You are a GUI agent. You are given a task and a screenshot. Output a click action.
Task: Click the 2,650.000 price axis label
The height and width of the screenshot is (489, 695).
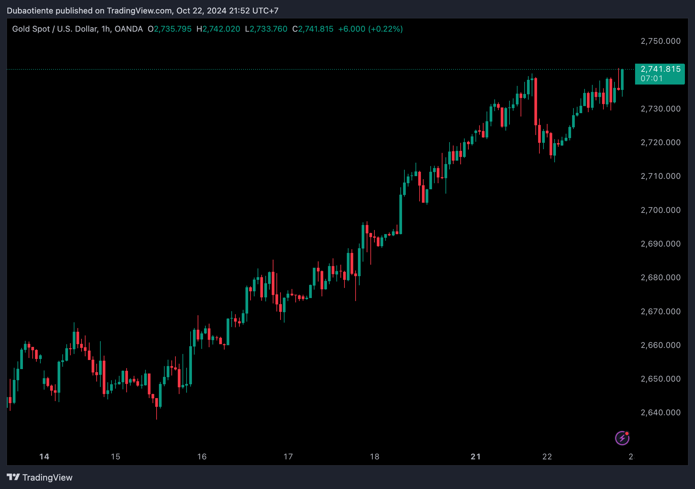pos(660,379)
